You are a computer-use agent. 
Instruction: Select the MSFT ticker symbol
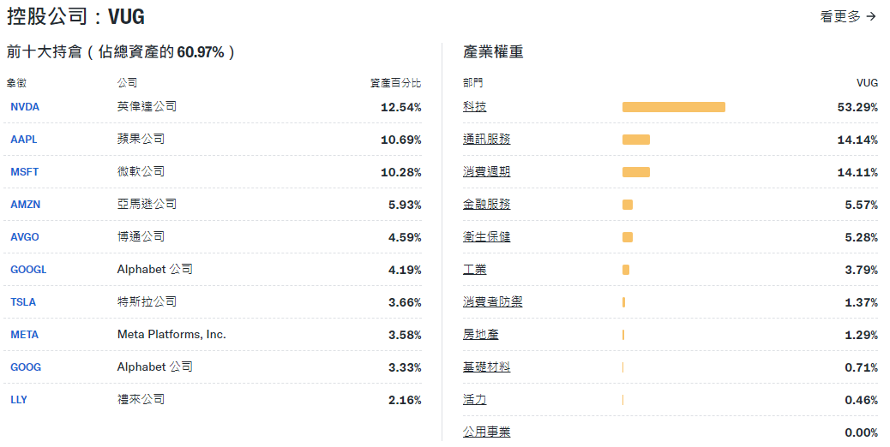tap(25, 172)
